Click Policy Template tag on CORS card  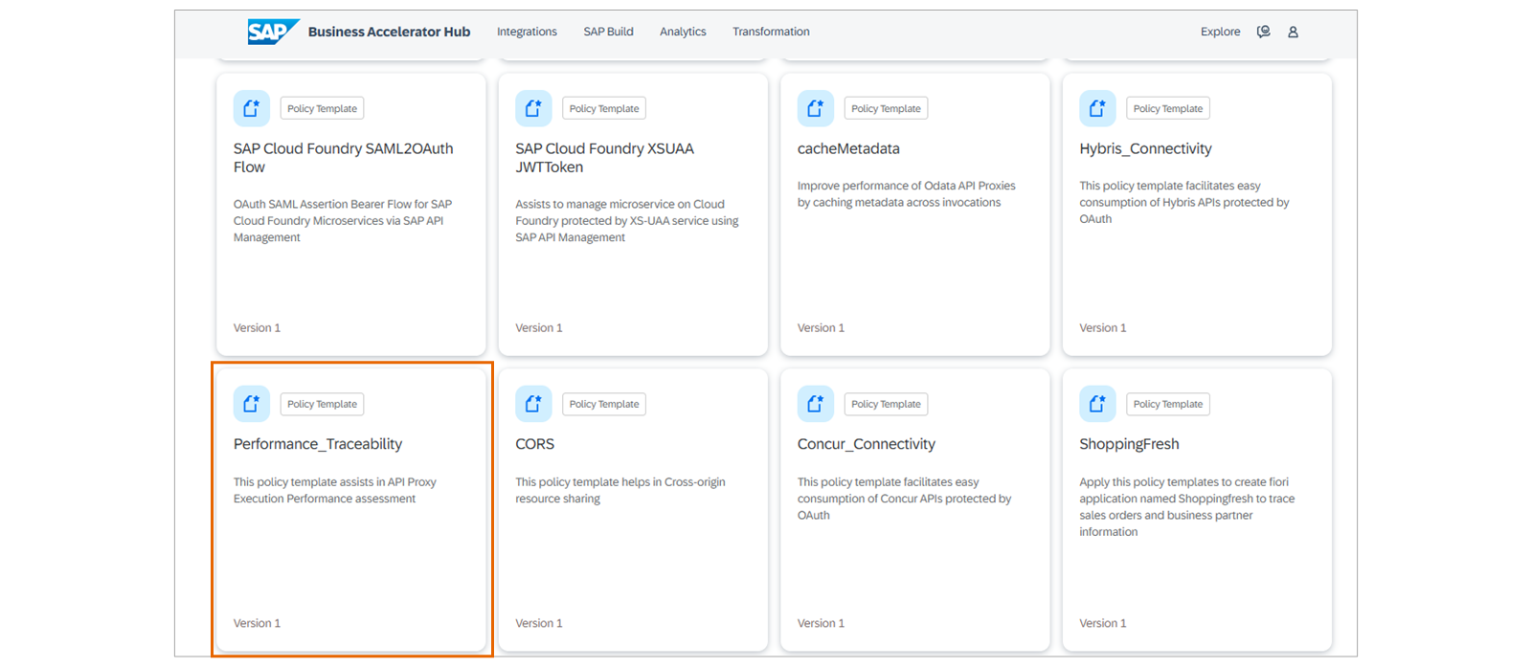[x=604, y=404]
